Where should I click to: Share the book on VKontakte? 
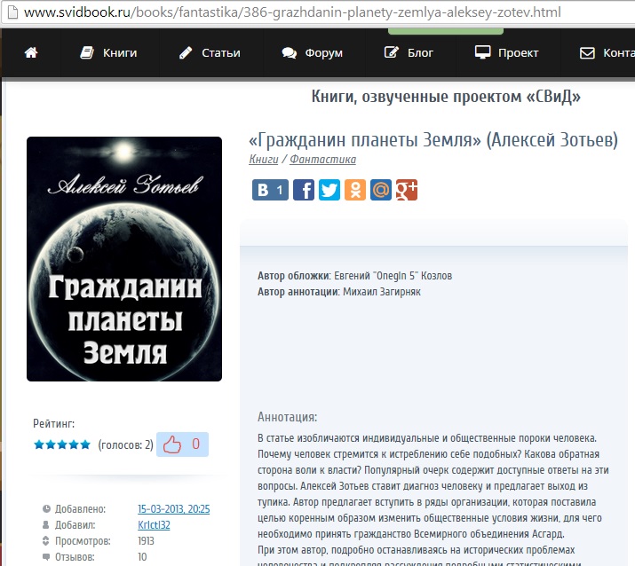(270, 190)
